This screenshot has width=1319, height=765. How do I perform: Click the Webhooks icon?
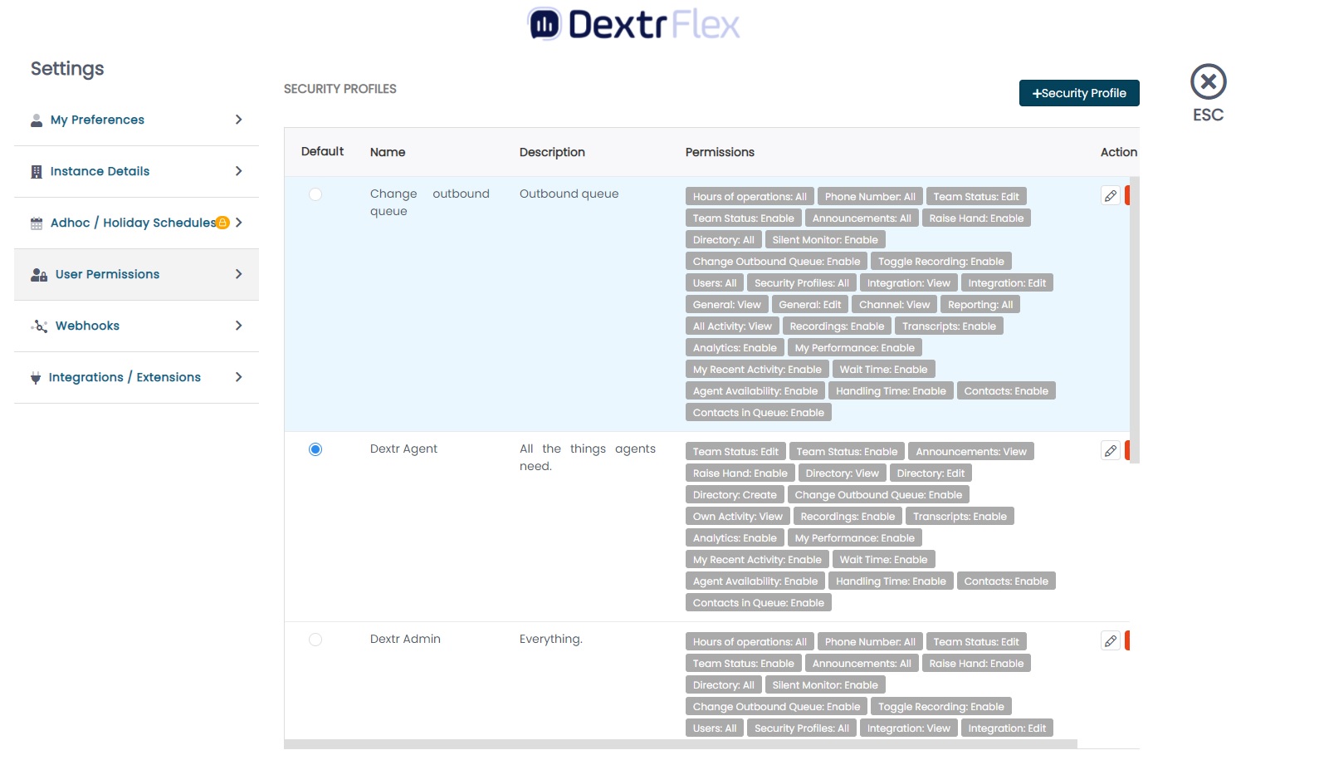tap(39, 326)
